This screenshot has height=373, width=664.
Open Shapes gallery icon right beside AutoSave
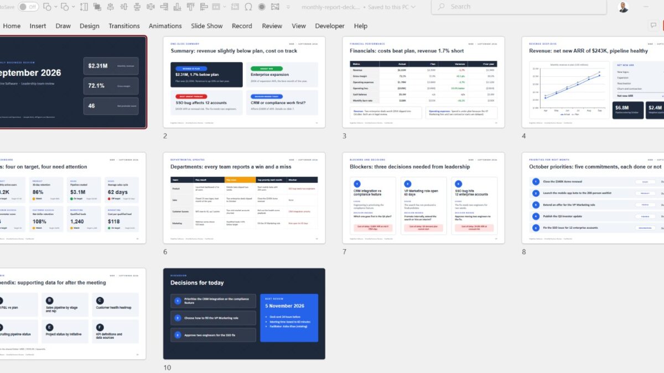click(x=47, y=7)
